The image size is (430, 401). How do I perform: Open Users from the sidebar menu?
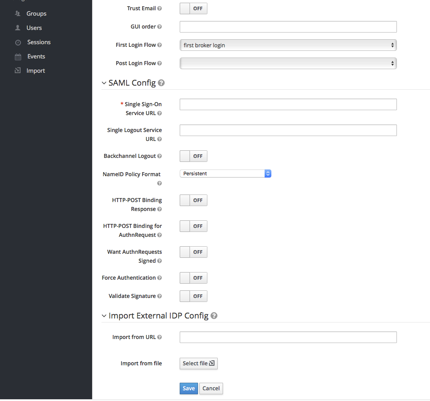click(34, 28)
